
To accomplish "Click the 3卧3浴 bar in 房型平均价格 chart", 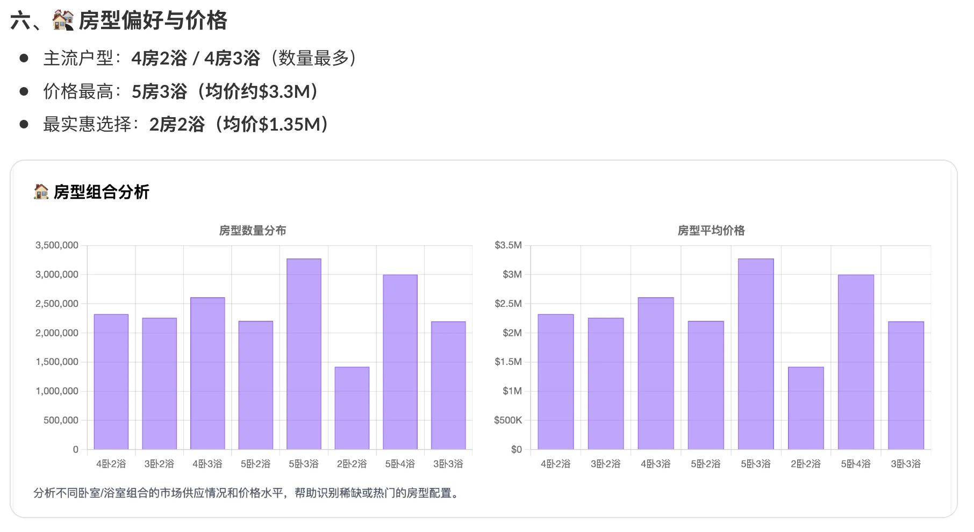I will [906, 385].
